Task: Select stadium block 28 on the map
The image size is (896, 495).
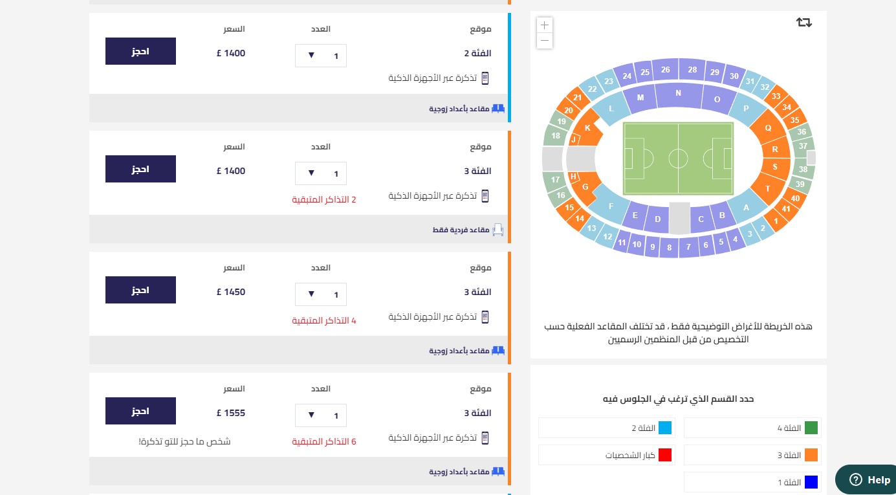Action: tap(692, 70)
